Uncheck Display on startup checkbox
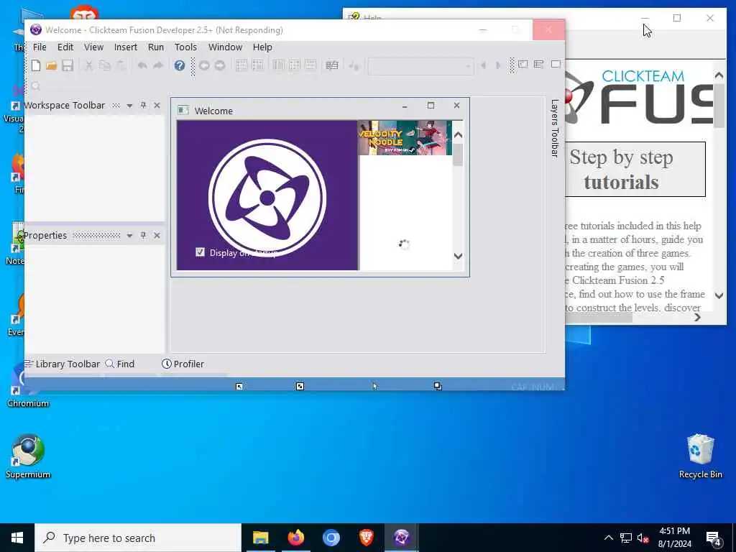The width and height of the screenshot is (736, 552). (x=200, y=252)
